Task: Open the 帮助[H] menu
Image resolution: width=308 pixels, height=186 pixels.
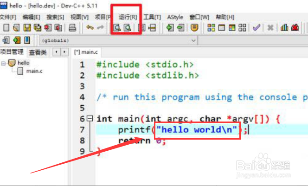Action: (225, 17)
